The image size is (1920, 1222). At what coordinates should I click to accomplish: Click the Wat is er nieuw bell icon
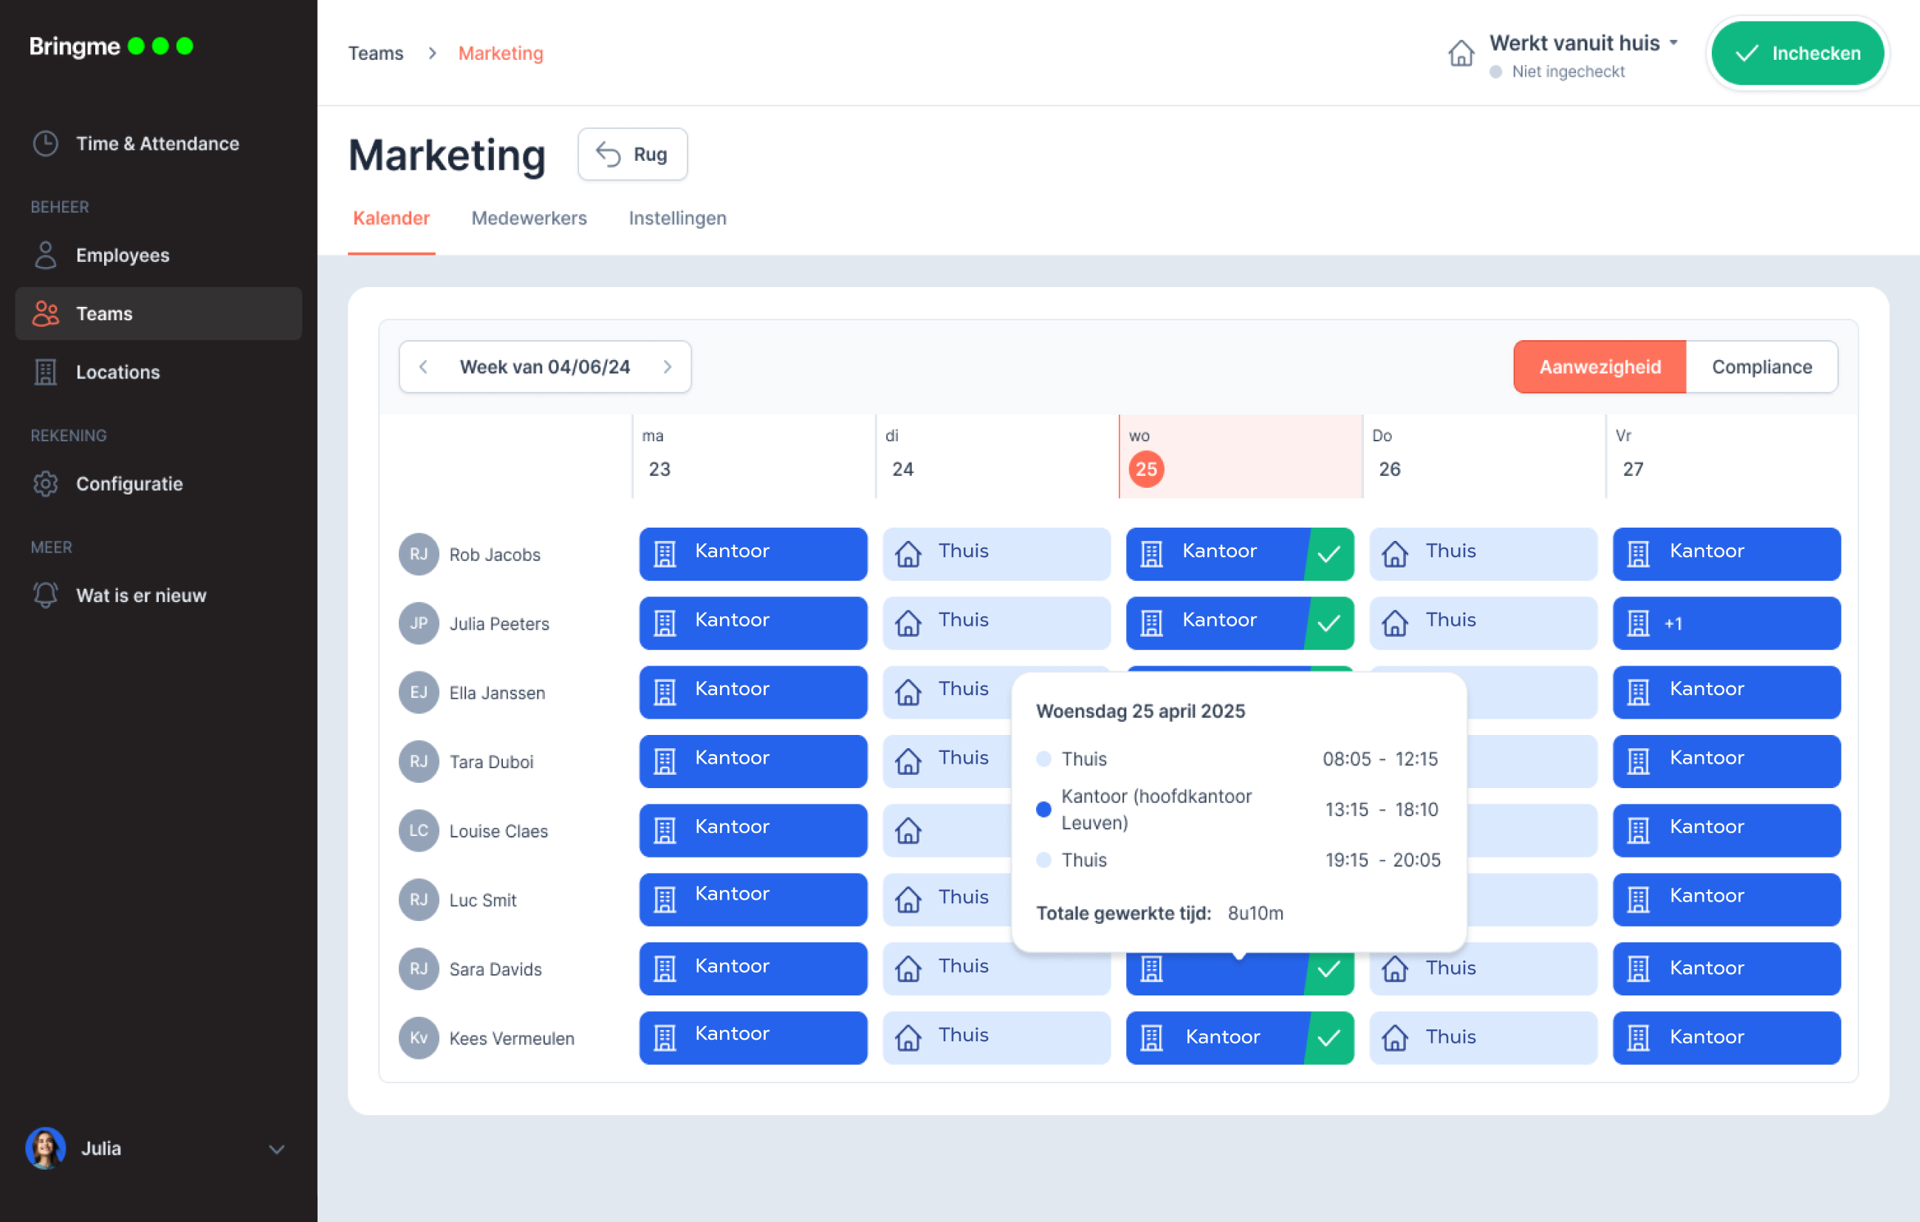click(x=46, y=595)
